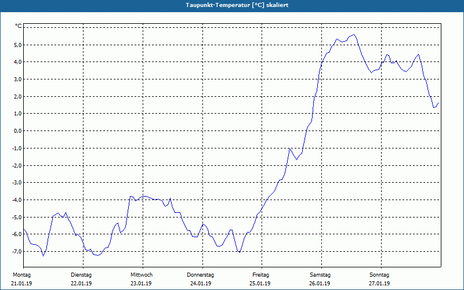Screen dimensions: 464x290
Task: Click the -4,0 y-axis value
Action: [x=17, y=200]
